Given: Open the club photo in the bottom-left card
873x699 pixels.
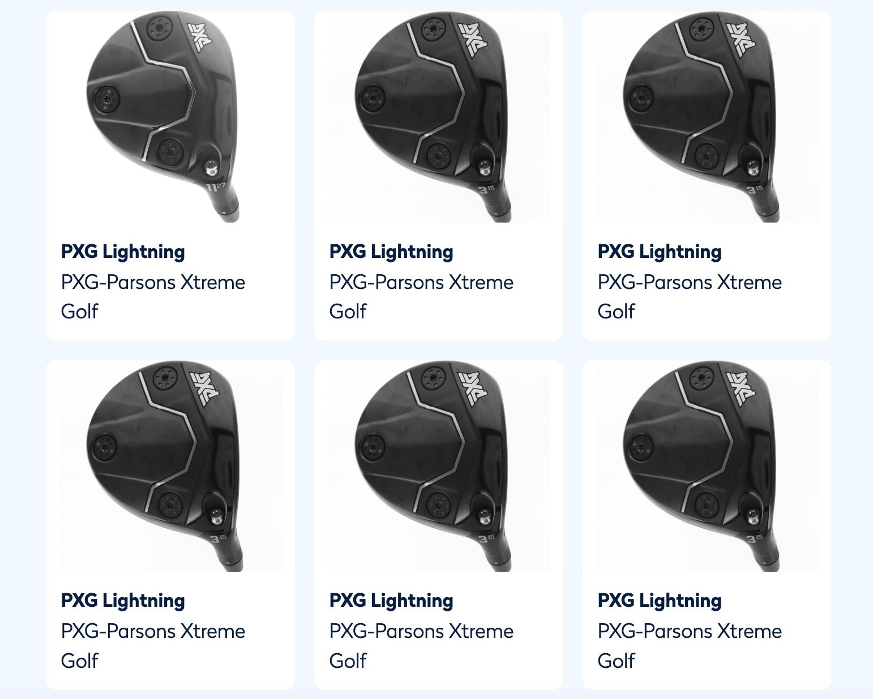Looking at the screenshot, I should tap(170, 466).
